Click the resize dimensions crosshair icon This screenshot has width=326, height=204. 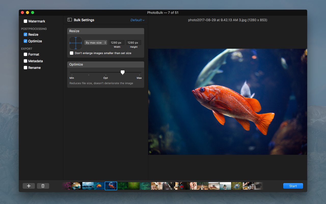(75, 43)
